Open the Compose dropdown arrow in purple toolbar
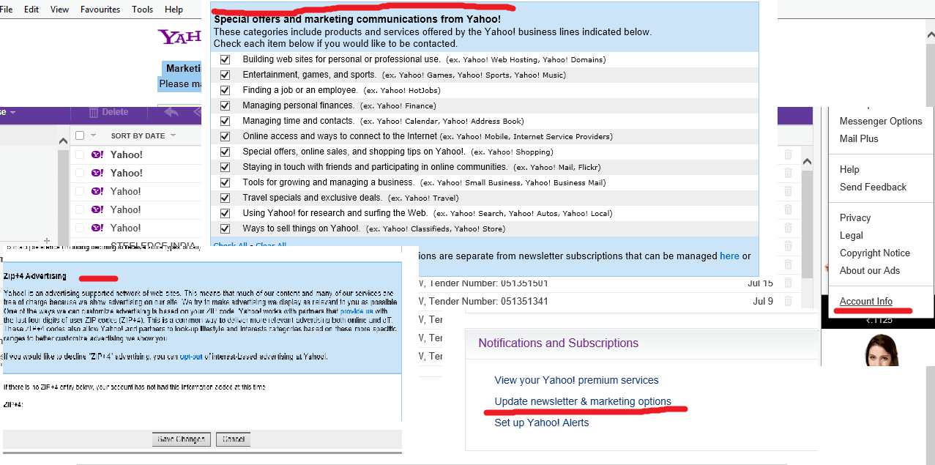Screen dimensions: 935x465 (12, 113)
